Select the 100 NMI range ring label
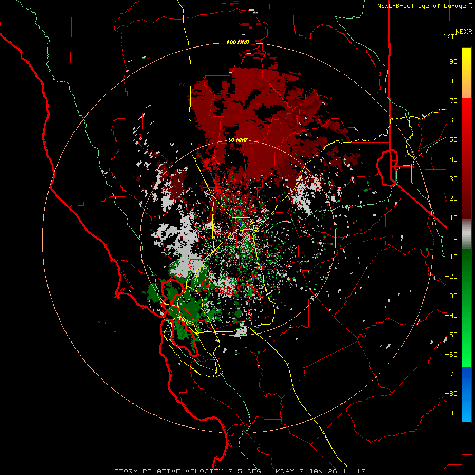The height and width of the screenshot is (475, 475). 237,42
